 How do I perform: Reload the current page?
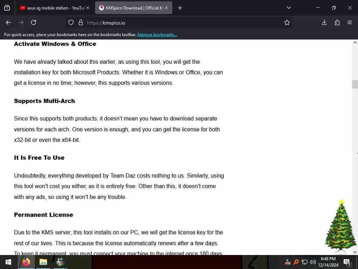point(34,22)
